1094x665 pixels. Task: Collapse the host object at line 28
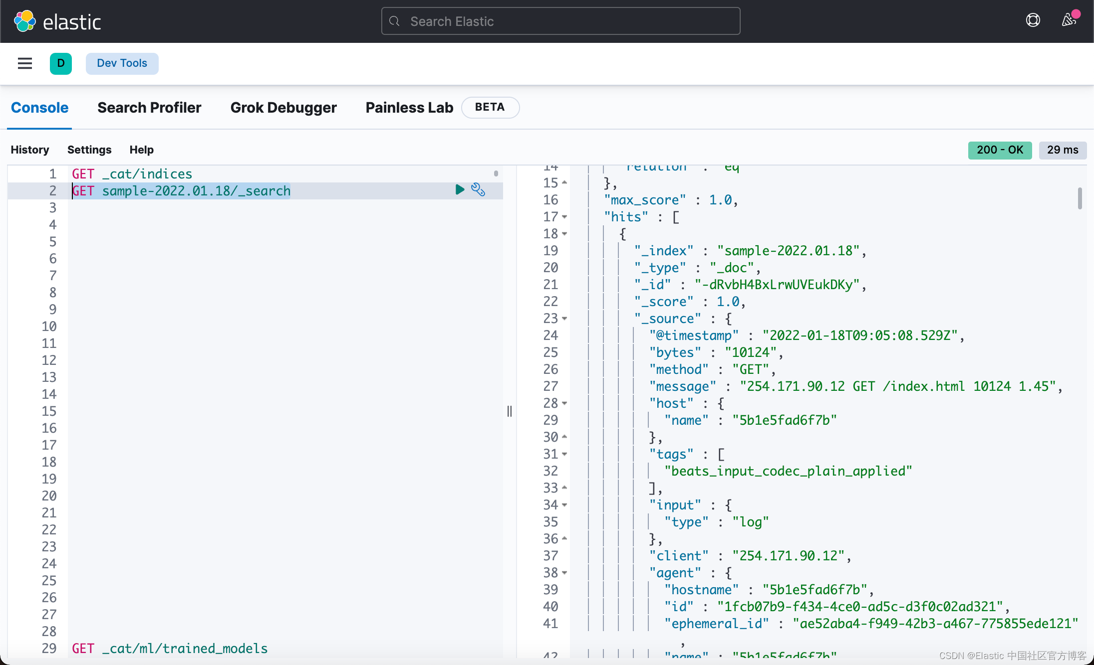[564, 403]
